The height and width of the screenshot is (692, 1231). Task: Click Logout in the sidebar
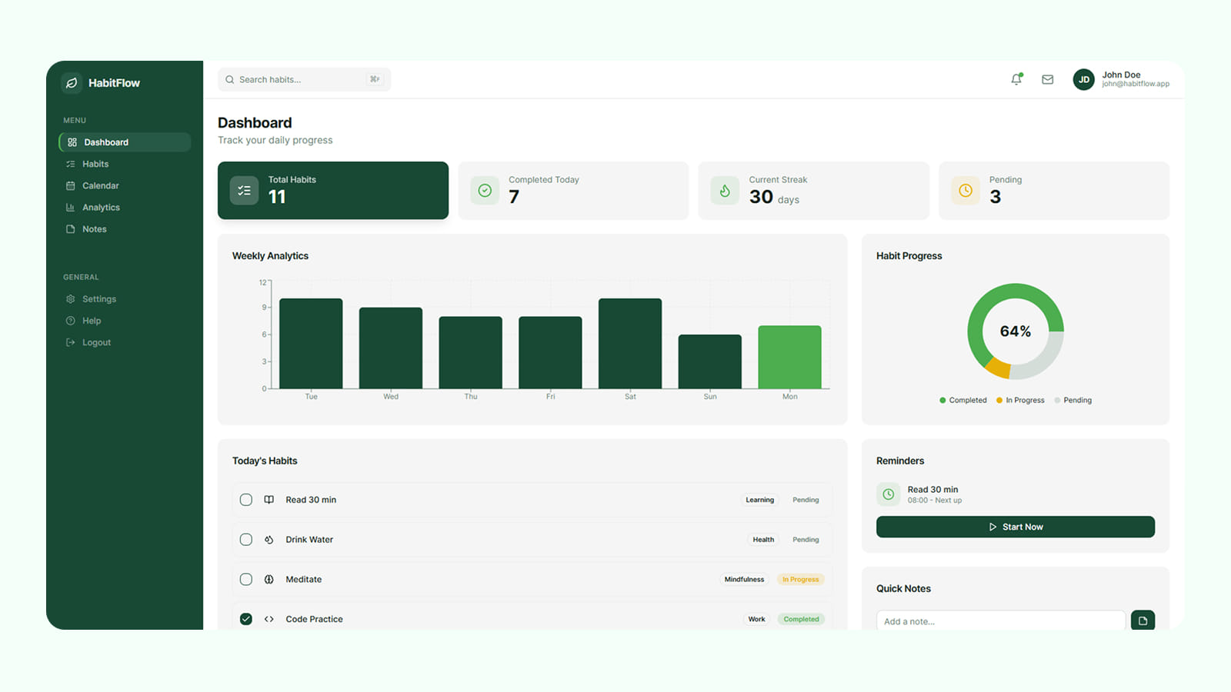[x=96, y=342]
